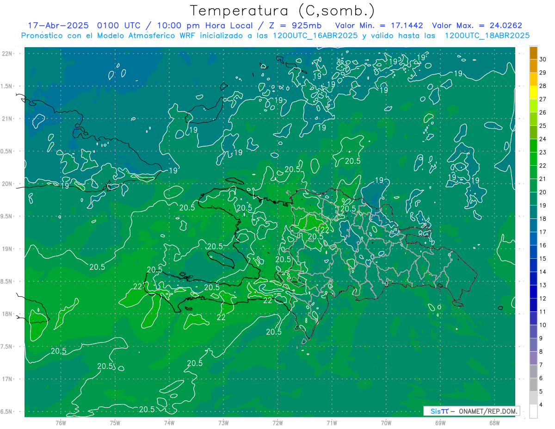Image resolution: width=555 pixels, height=429 pixels.
Task: Click the "70W" longitude axis label
Action: [x=386, y=423]
